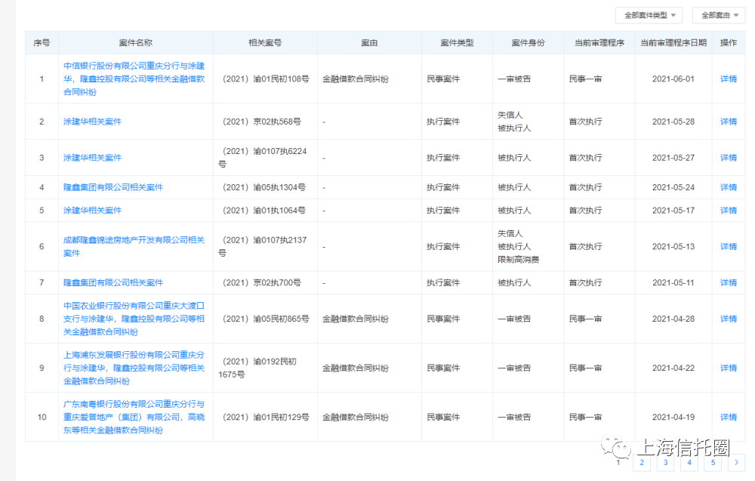
Task: Click 限制高消费 in row 6
Action: 518,259
